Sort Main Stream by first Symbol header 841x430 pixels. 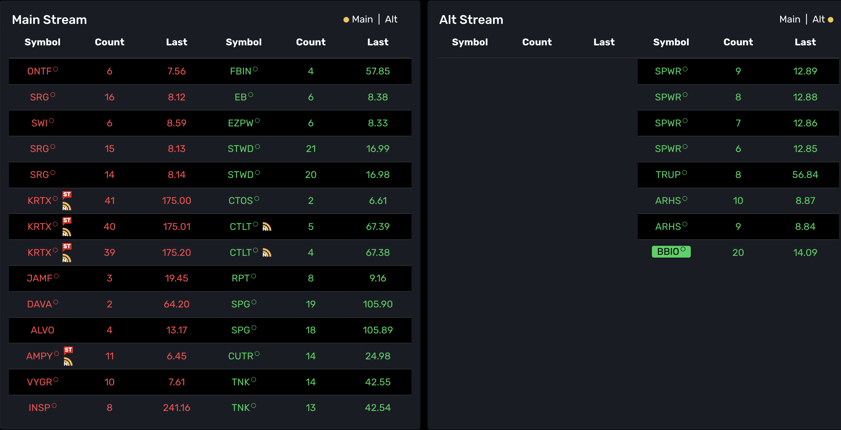42,42
